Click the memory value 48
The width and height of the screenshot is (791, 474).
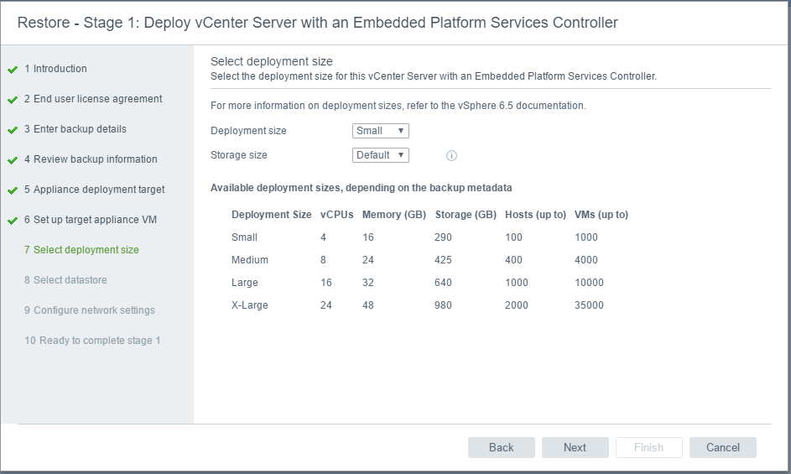[367, 305]
